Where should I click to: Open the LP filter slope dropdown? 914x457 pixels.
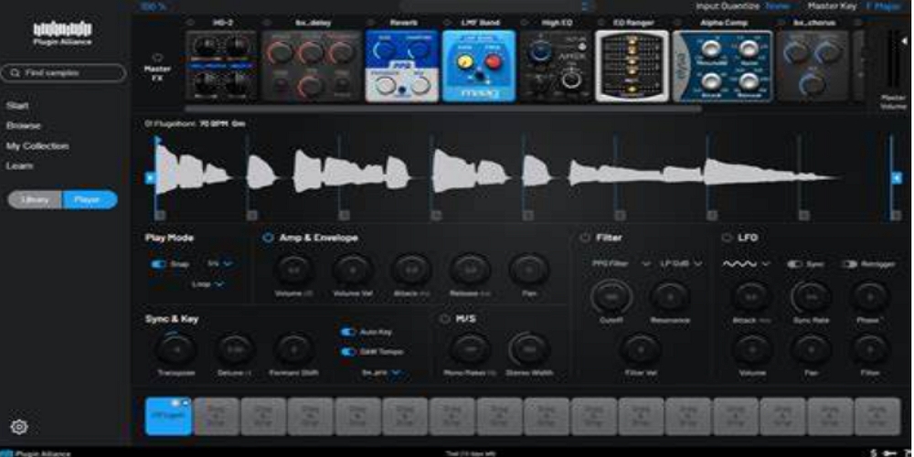pos(680,264)
